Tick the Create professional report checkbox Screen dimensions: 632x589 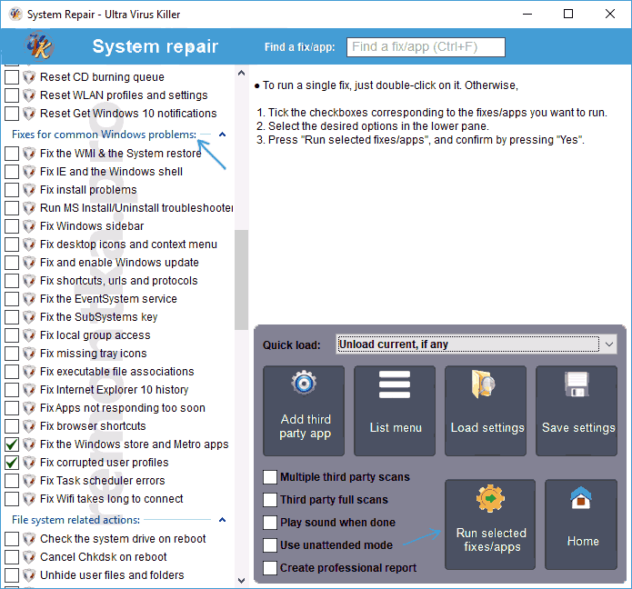270,568
